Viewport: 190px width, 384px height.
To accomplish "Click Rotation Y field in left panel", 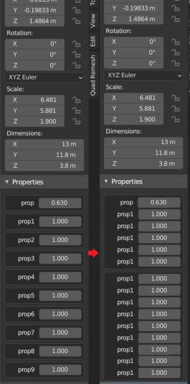I will [35, 55].
